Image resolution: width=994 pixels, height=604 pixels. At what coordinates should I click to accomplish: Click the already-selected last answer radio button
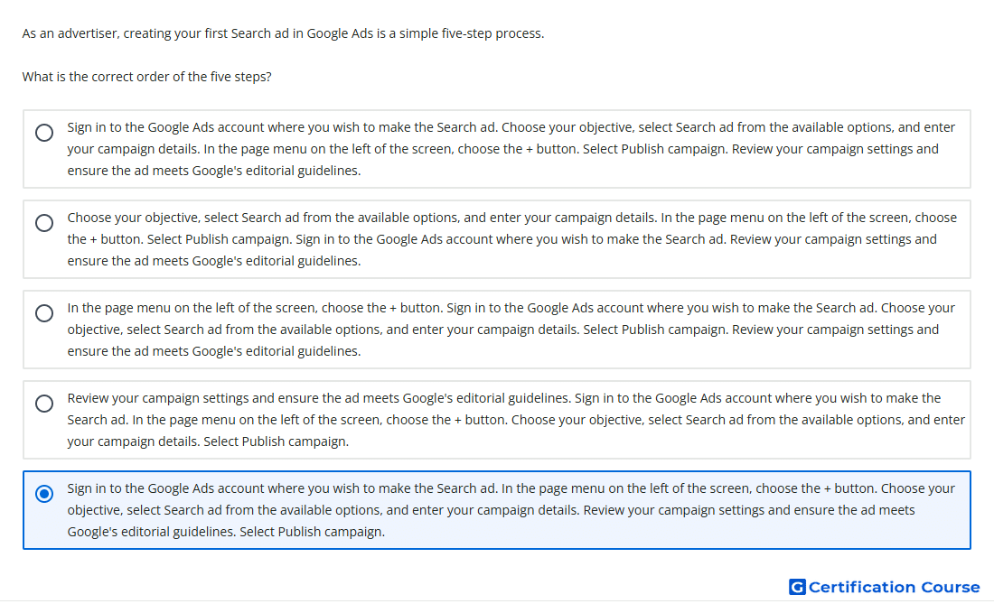coord(44,494)
